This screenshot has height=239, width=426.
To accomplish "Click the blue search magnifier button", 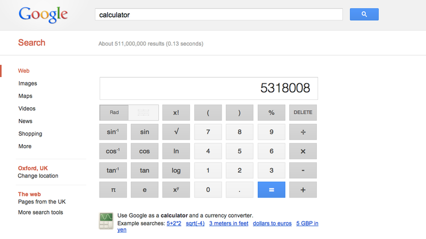I will [x=364, y=14].
